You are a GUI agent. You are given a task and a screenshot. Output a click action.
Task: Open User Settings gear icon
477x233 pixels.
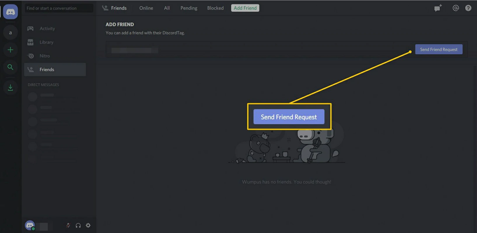coord(88,225)
